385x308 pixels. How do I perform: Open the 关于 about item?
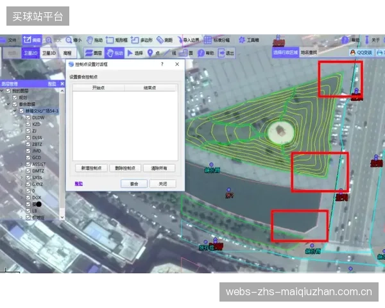[x=372, y=40]
